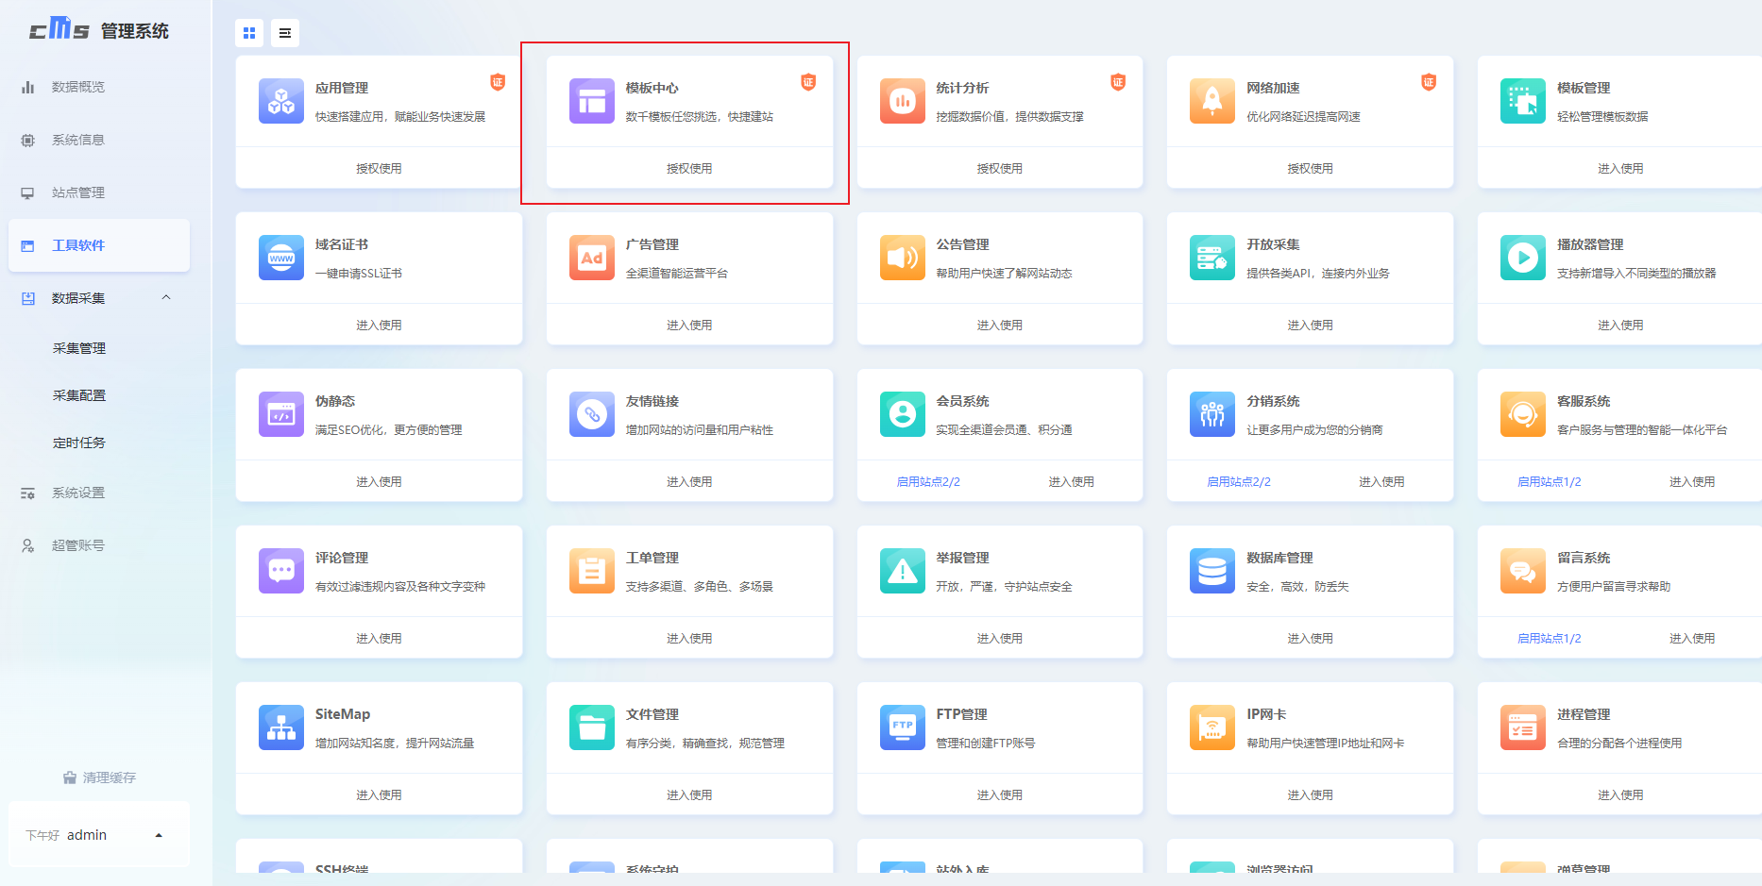
Task: Select 采集配置 submenu item
Action: pyautogui.click(x=79, y=395)
